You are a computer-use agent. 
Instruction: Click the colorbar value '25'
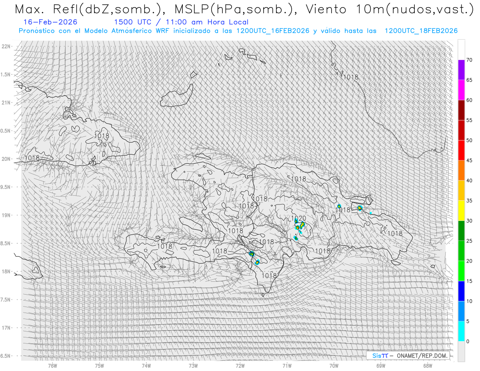pyautogui.click(x=469, y=241)
